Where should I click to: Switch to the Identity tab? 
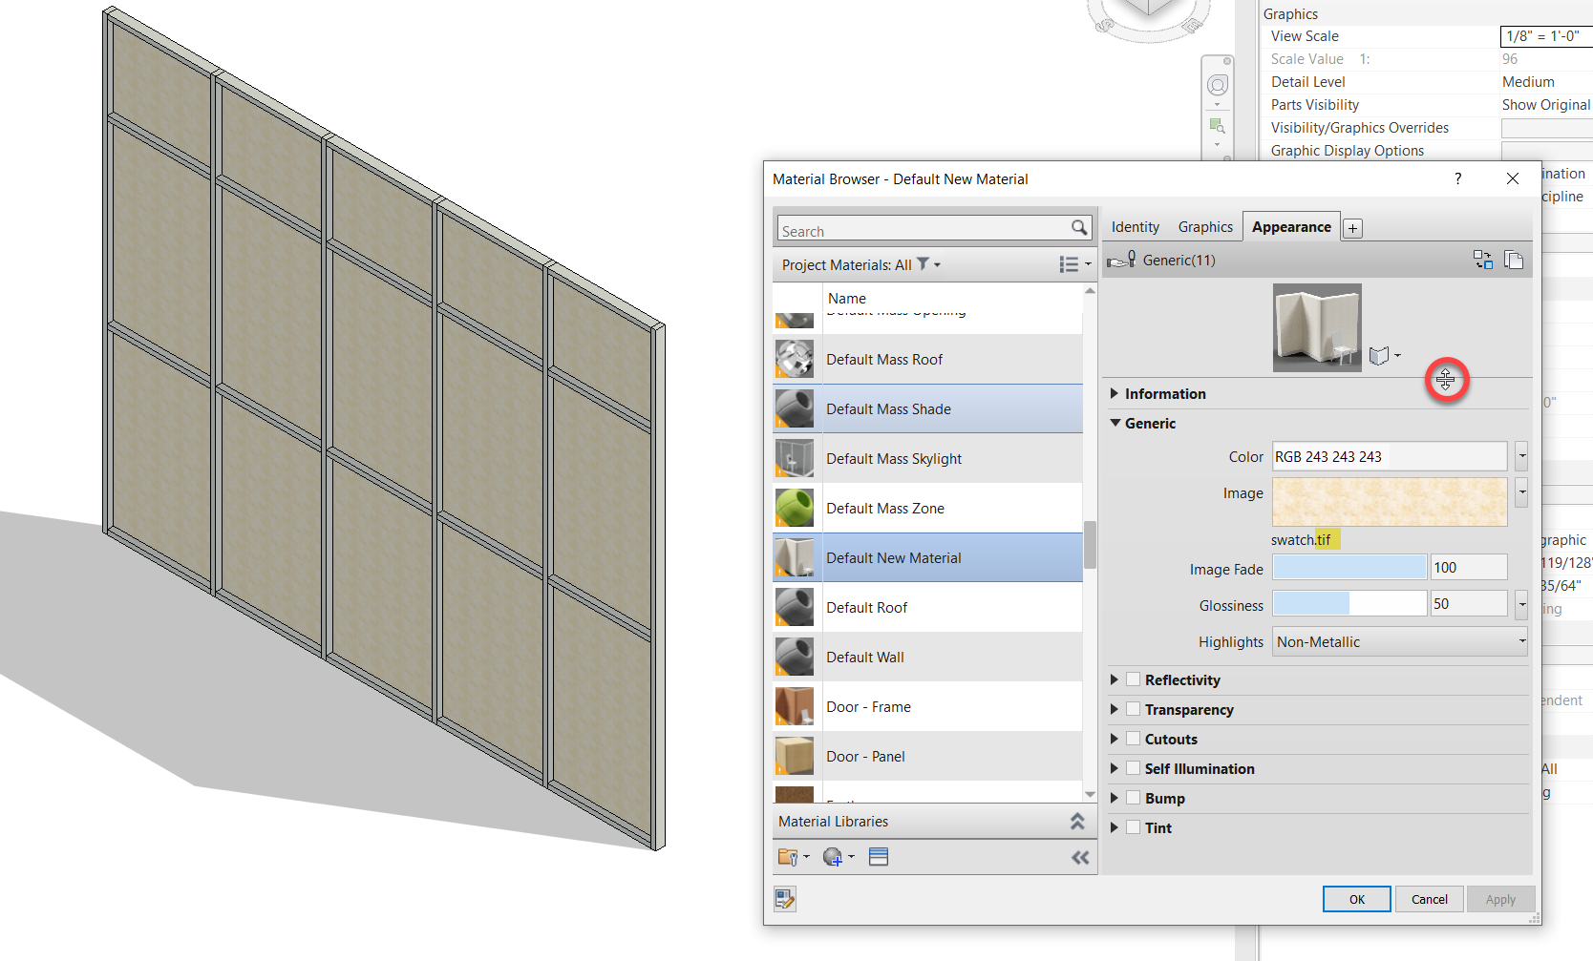pos(1134,226)
